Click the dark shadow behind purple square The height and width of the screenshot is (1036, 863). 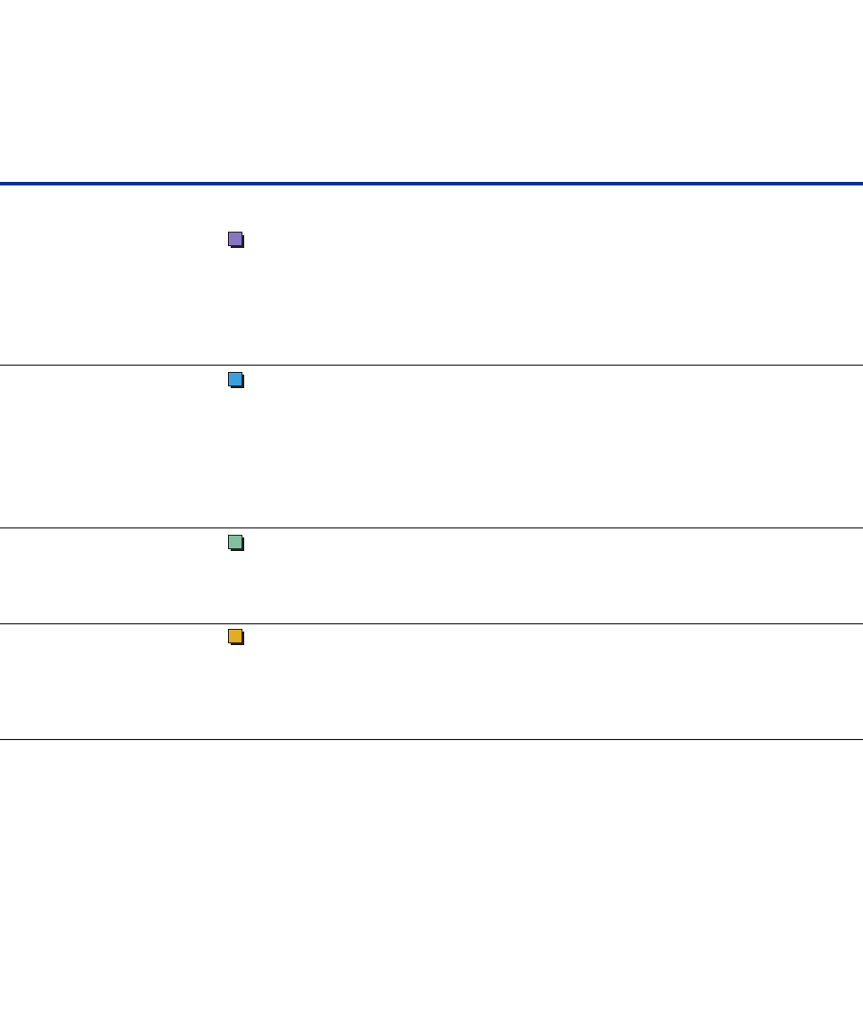(x=244, y=246)
